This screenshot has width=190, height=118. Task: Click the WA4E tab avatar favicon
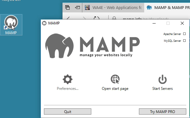pos(87,7)
